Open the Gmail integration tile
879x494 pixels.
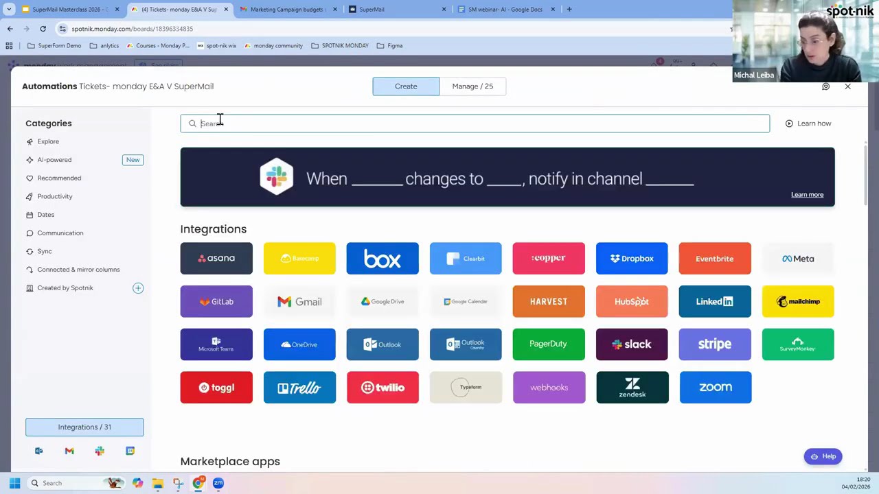pyautogui.click(x=299, y=301)
